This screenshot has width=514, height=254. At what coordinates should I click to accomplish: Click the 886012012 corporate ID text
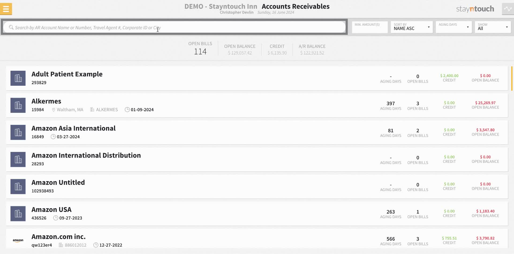pos(75,245)
